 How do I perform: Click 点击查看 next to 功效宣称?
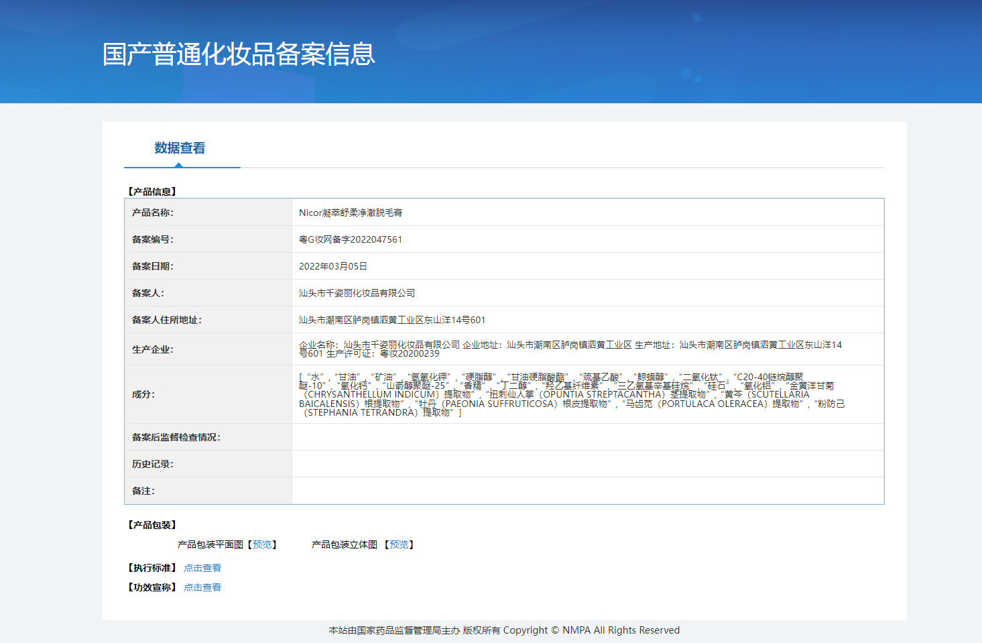202,587
